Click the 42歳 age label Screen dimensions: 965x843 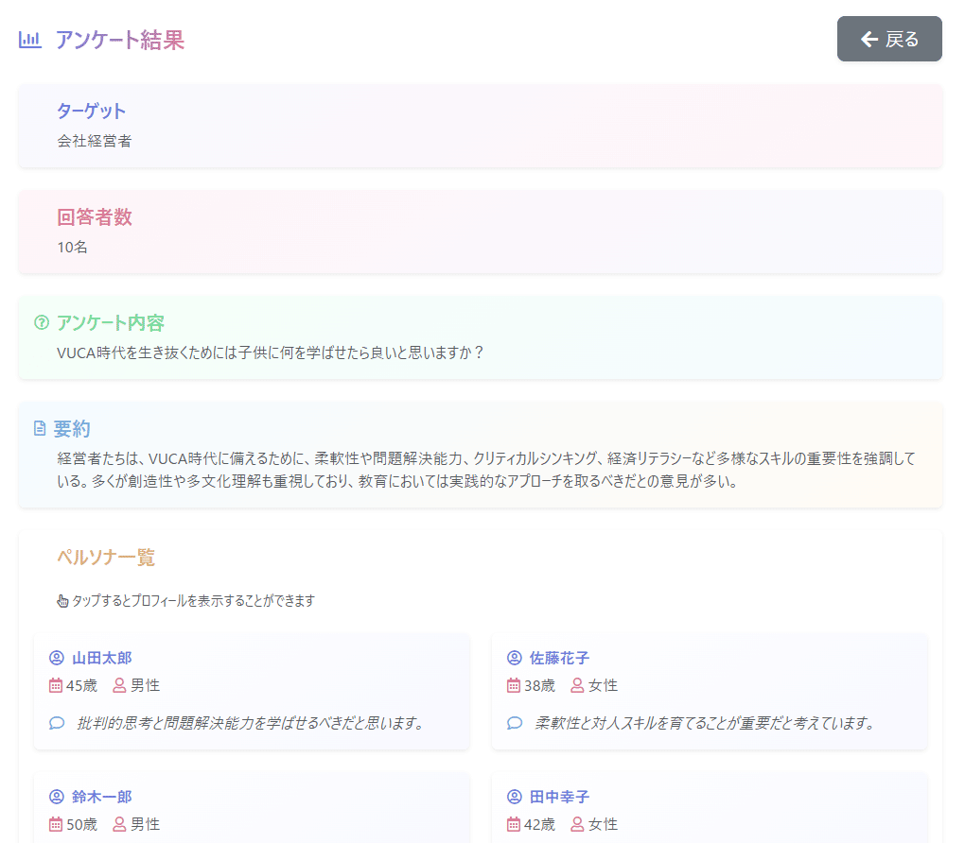539,824
